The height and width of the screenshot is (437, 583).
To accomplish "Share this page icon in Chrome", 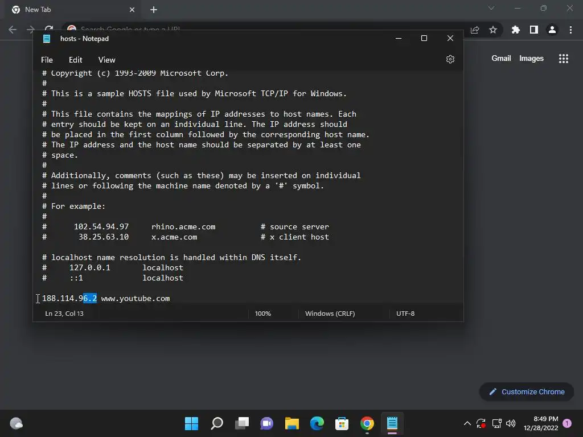I will pos(475,30).
